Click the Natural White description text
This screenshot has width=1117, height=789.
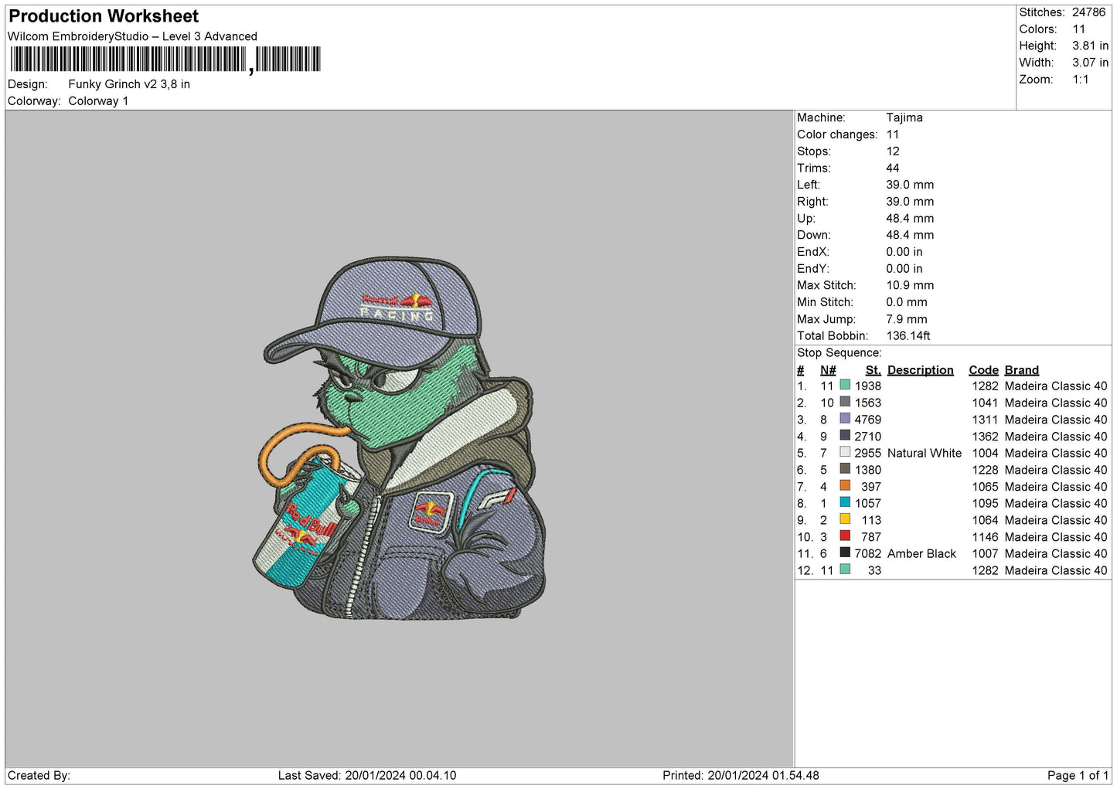pos(925,453)
